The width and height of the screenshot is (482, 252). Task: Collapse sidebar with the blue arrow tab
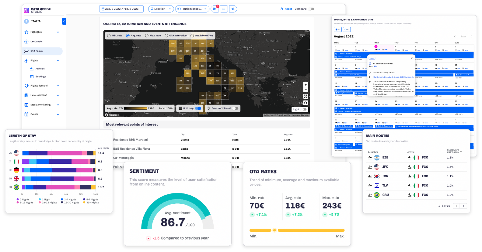click(x=64, y=21)
